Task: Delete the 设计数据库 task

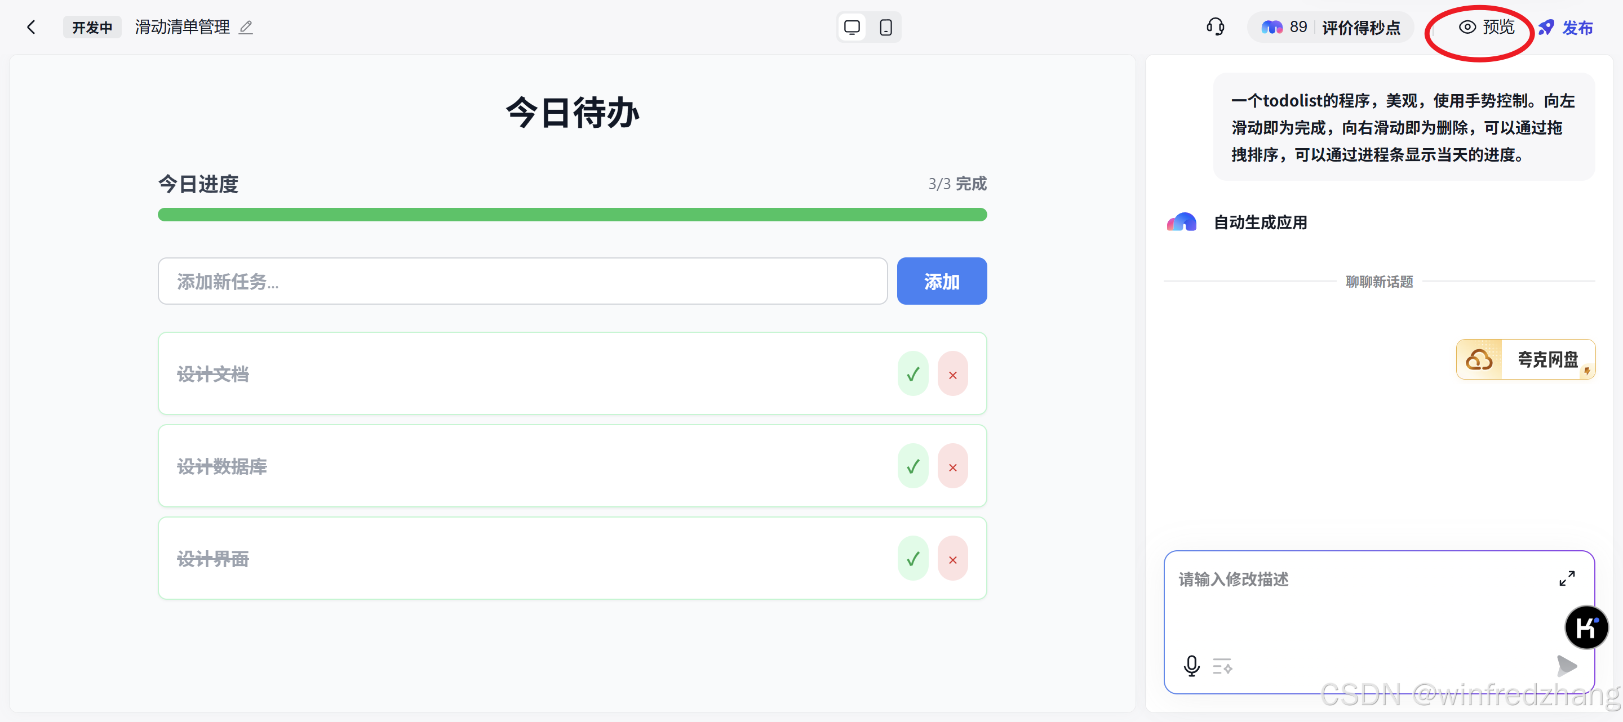Action: click(952, 466)
